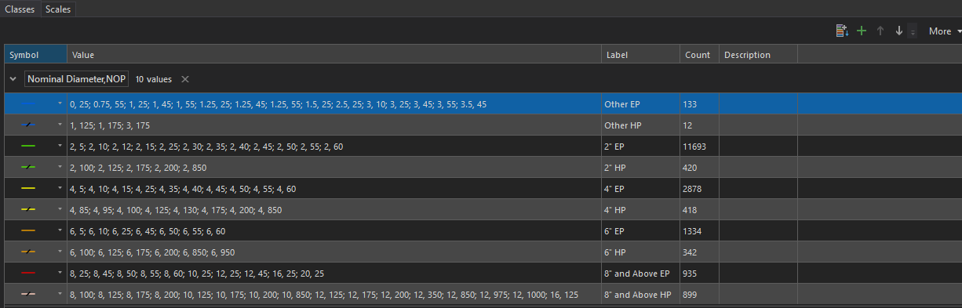Click the Label column header

coord(640,55)
